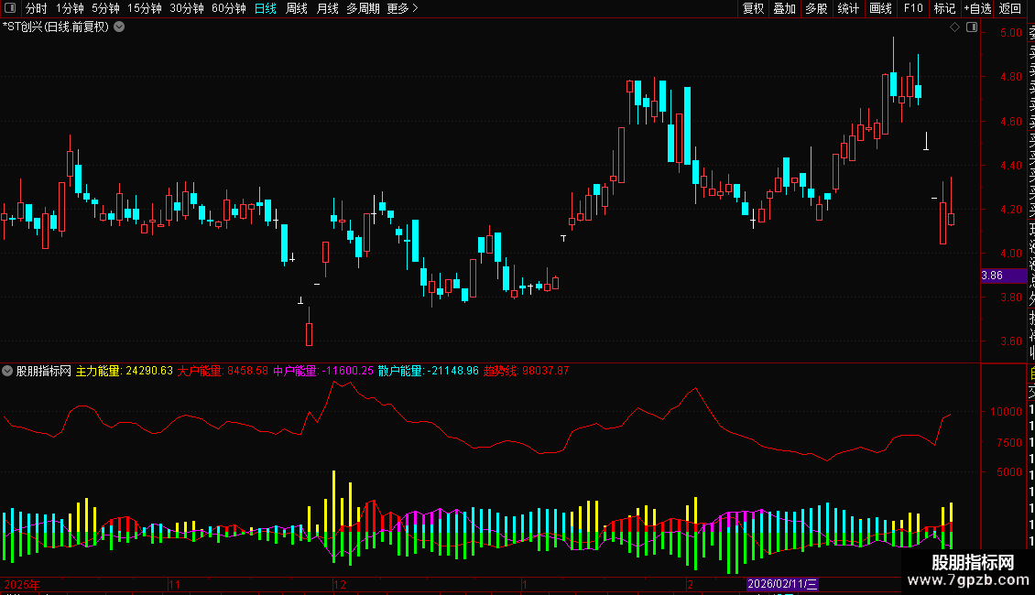Click the 主力能量 value 24290.63

(x=149, y=371)
